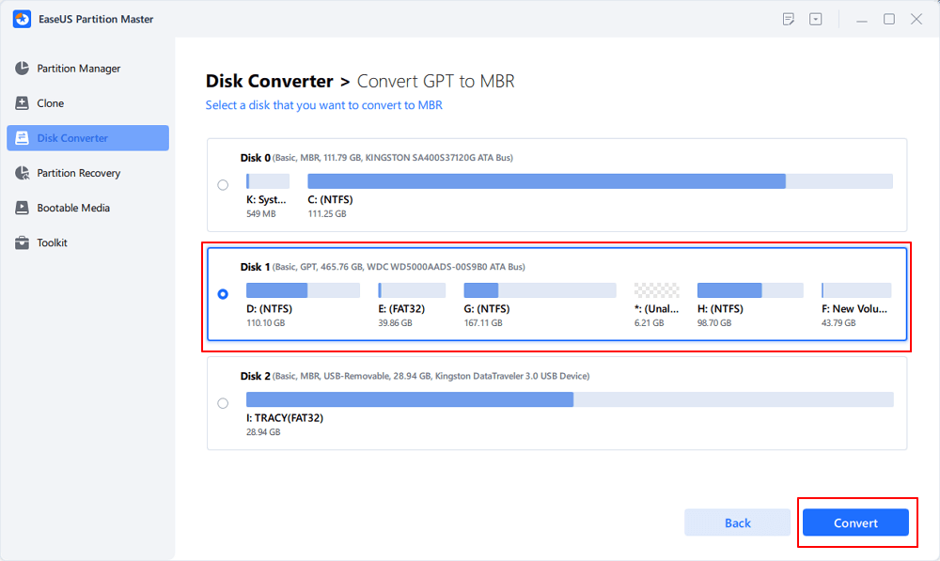
Task: Click the Disk Converter breadcrumb link
Action: pos(269,82)
